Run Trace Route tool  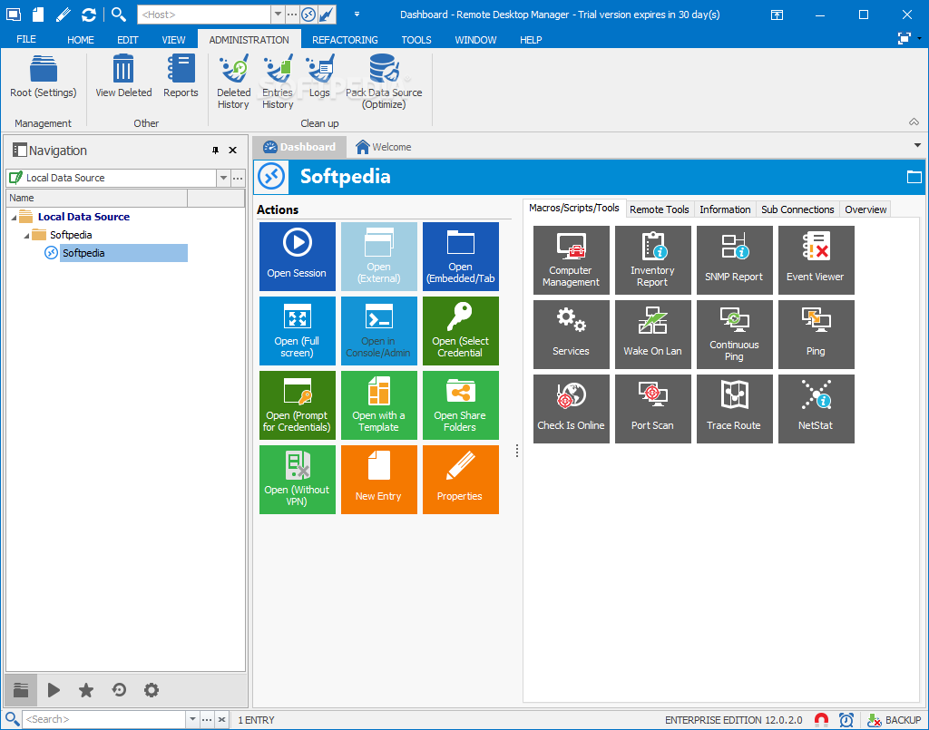[x=735, y=408]
